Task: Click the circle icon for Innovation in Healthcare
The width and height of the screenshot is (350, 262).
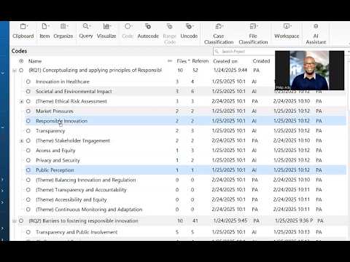Action: [x=28, y=82]
